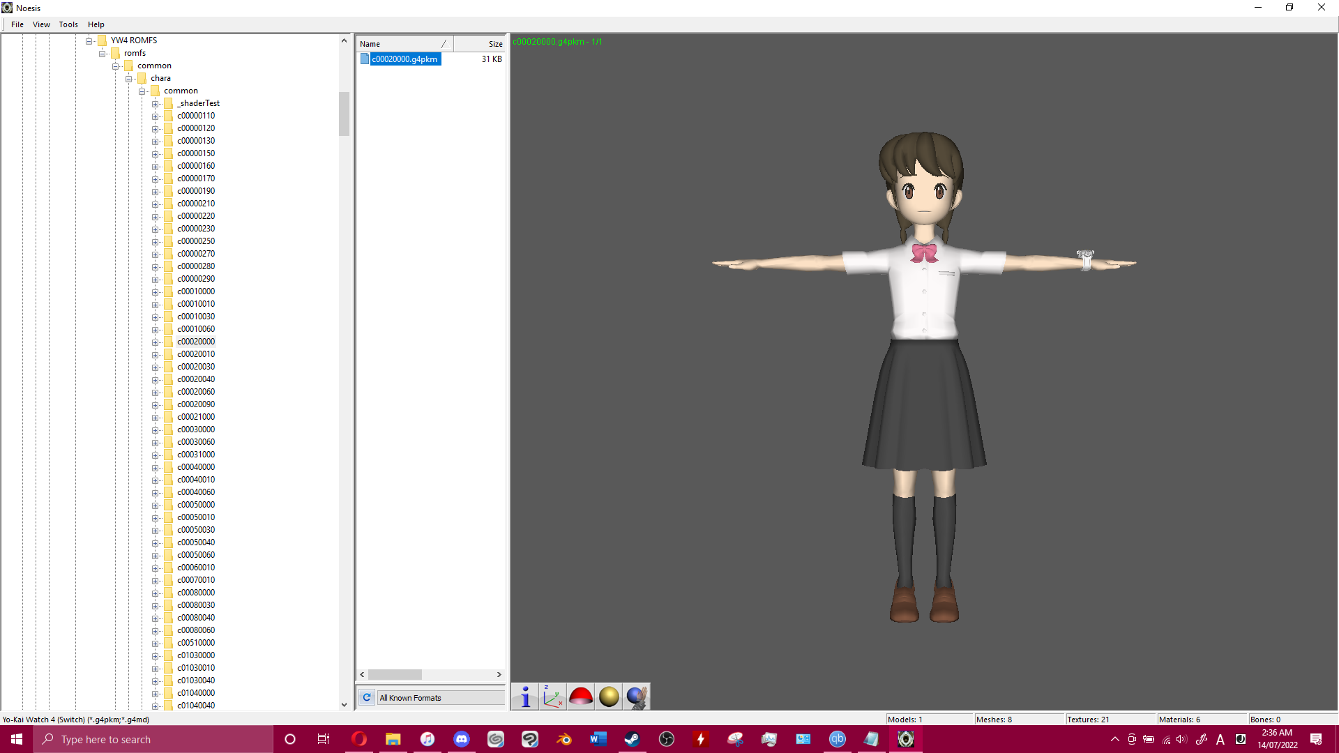1339x753 pixels.
Task: Expand the c00020010 folder node
Action: click(155, 355)
